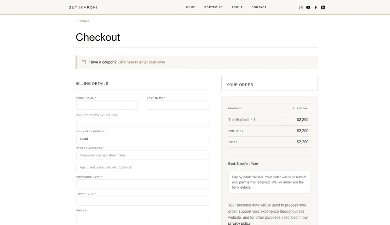Focus the Postcode / ZIP field
This screenshot has width=390, height=225.
[x=142, y=184]
